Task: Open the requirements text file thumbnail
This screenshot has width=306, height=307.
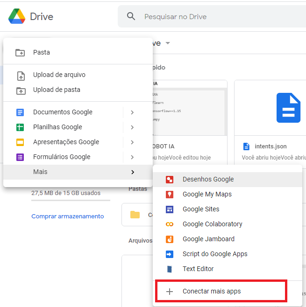Action: 189,111
